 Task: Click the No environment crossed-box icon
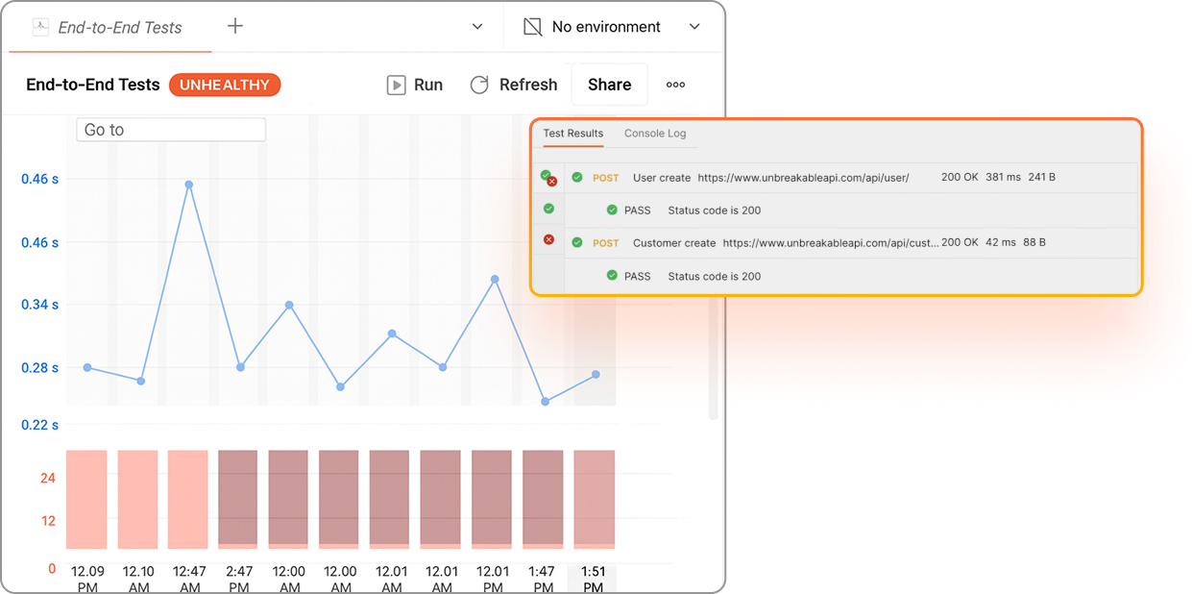pos(532,27)
